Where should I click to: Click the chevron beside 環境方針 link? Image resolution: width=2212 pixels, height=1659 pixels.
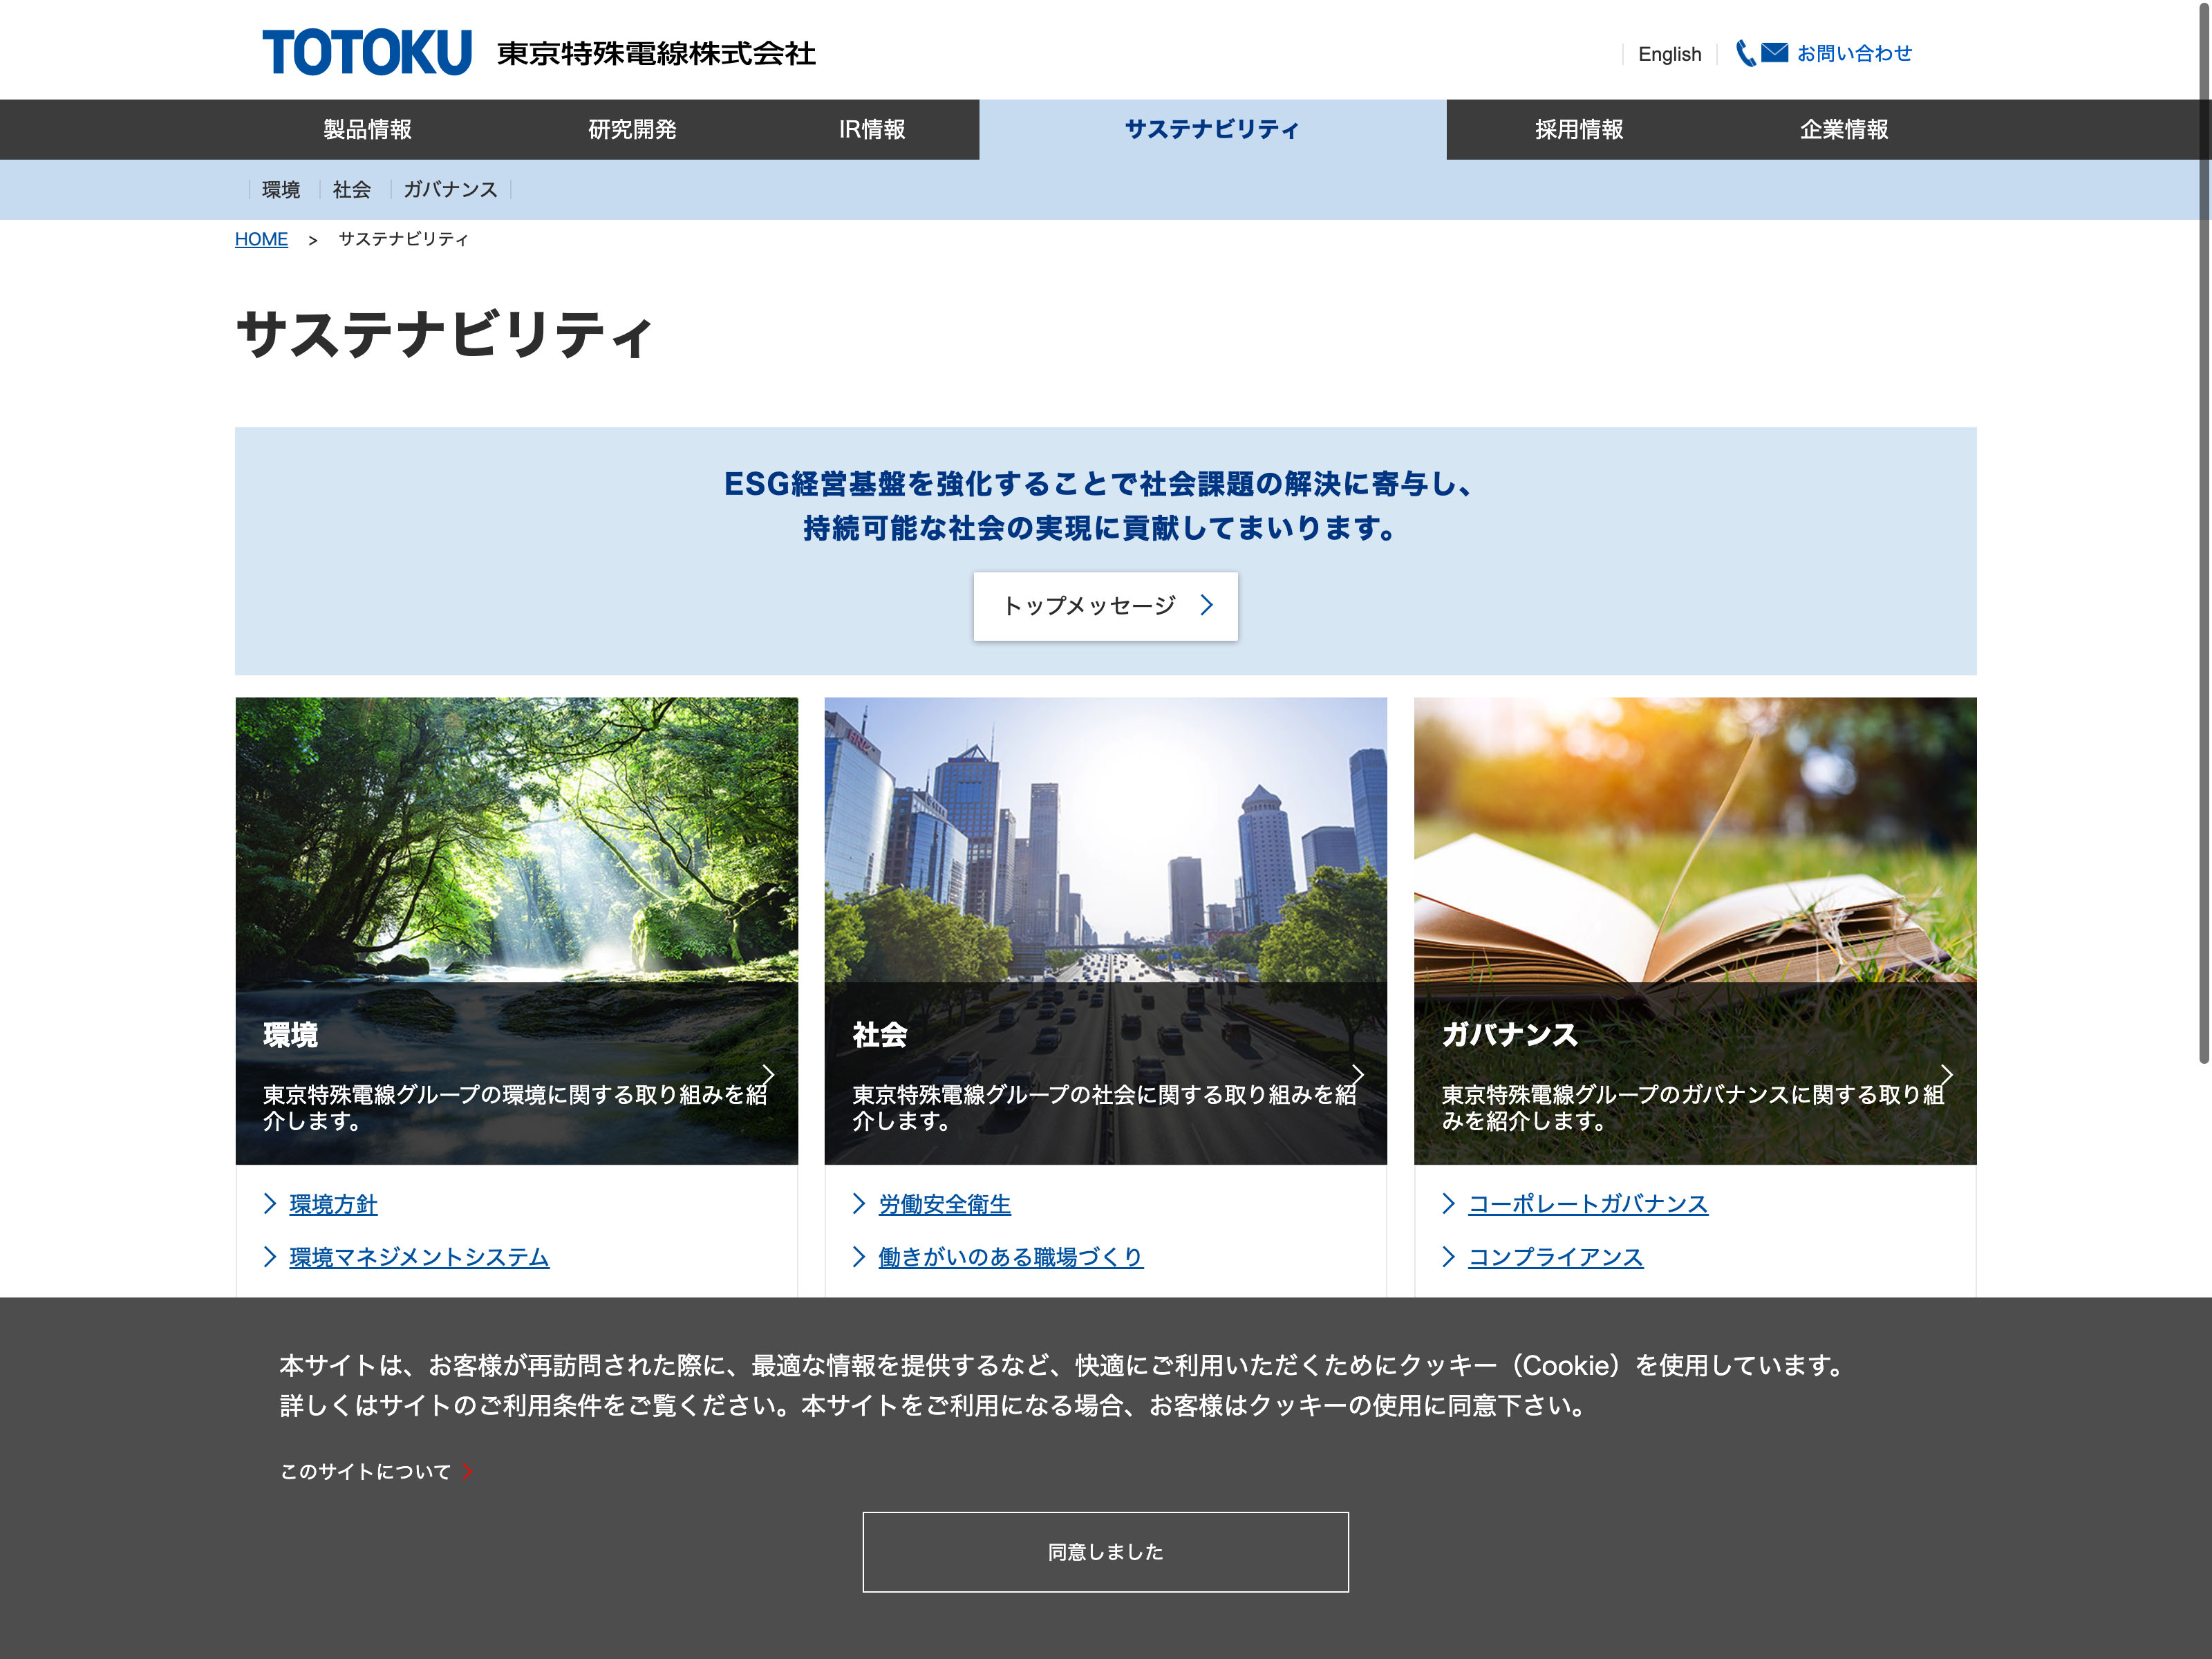270,1204
